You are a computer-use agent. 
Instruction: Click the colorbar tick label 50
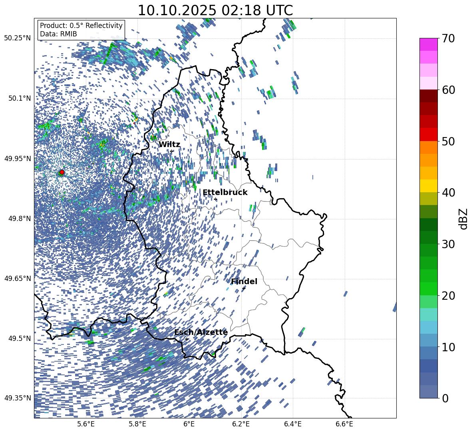point(448,141)
